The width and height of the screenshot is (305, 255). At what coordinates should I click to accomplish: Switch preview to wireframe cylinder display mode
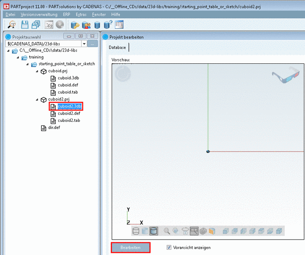[136, 231]
